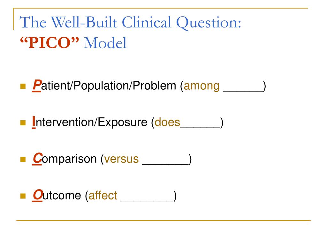Click the gold word 'affect'
Image resolution: width=327 pixels, height=245 pixels.
tap(103, 196)
